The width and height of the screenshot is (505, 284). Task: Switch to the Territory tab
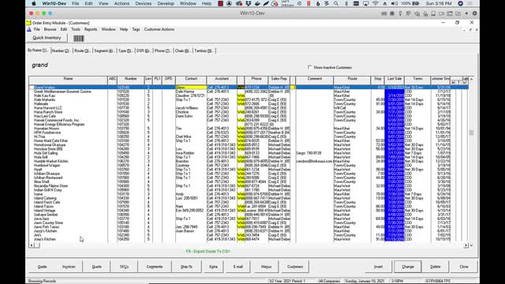click(x=204, y=50)
